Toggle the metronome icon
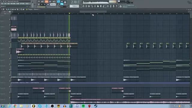Screen dimensions: 192x108 pyautogui.click(x=39, y=1)
